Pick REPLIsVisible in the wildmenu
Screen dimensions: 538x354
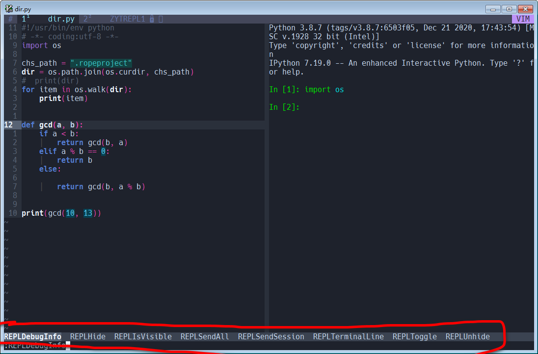(143, 336)
